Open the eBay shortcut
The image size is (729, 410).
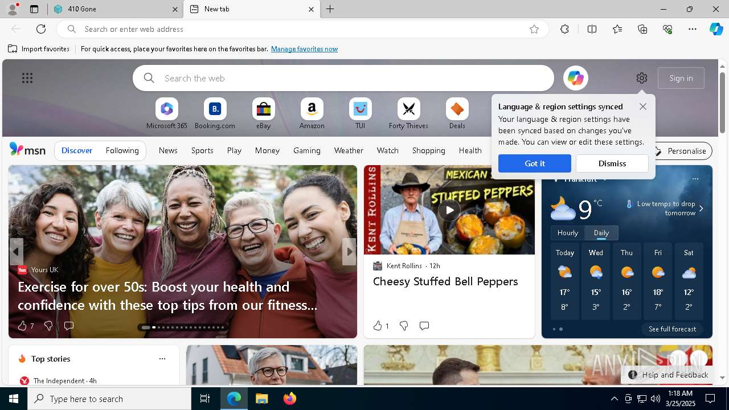263,114
